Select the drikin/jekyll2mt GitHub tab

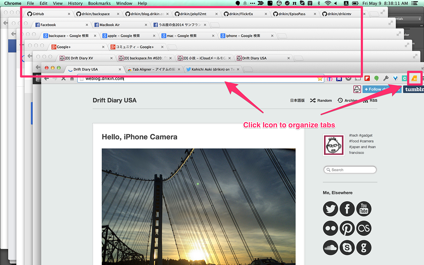coord(197,14)
